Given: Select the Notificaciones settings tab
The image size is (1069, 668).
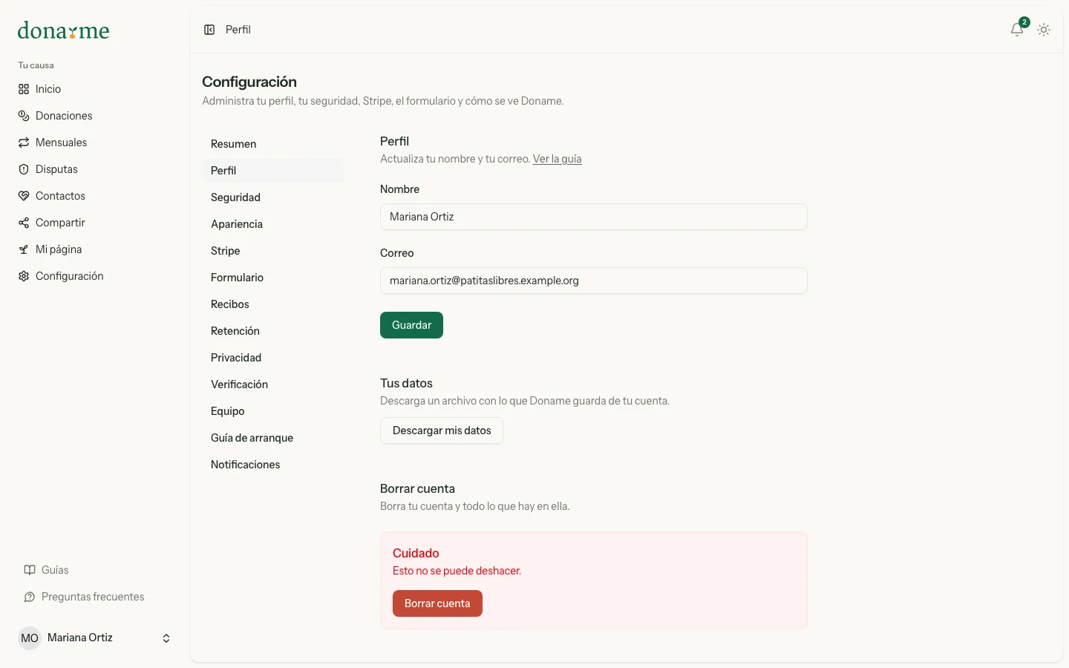Looking at the screenshot, I should point(273,465).
